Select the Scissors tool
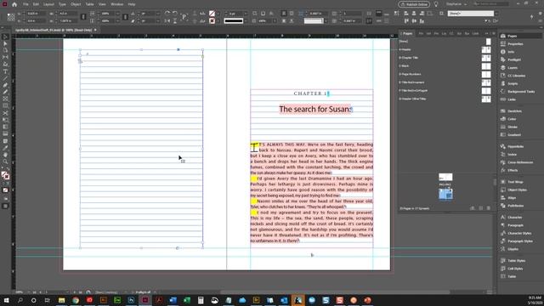This screenshot has width=544, height=306. click(x=5, y=113)
